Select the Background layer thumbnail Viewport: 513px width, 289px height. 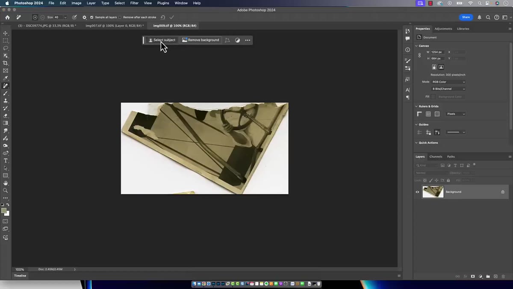tap(433, 192)
